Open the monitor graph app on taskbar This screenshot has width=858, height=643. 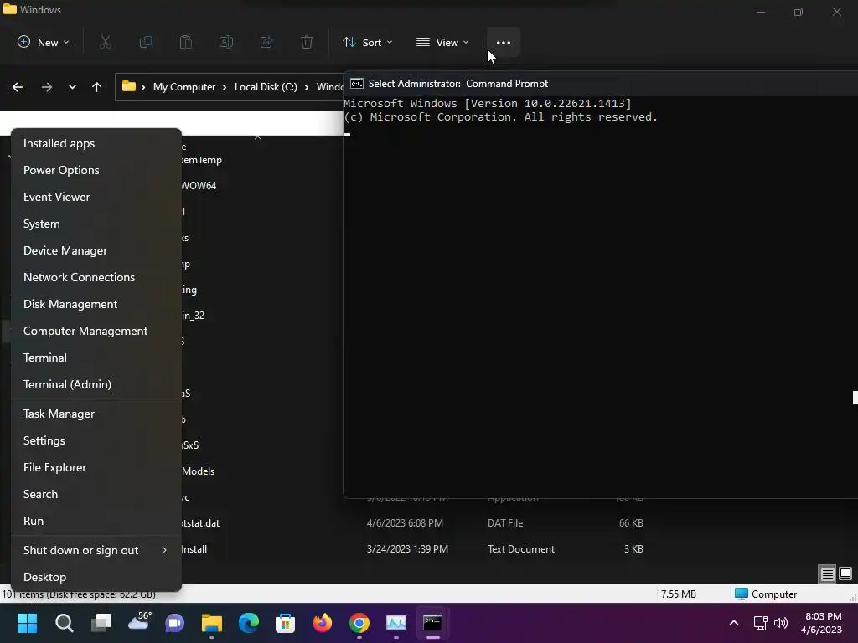[x=396, y=623]
